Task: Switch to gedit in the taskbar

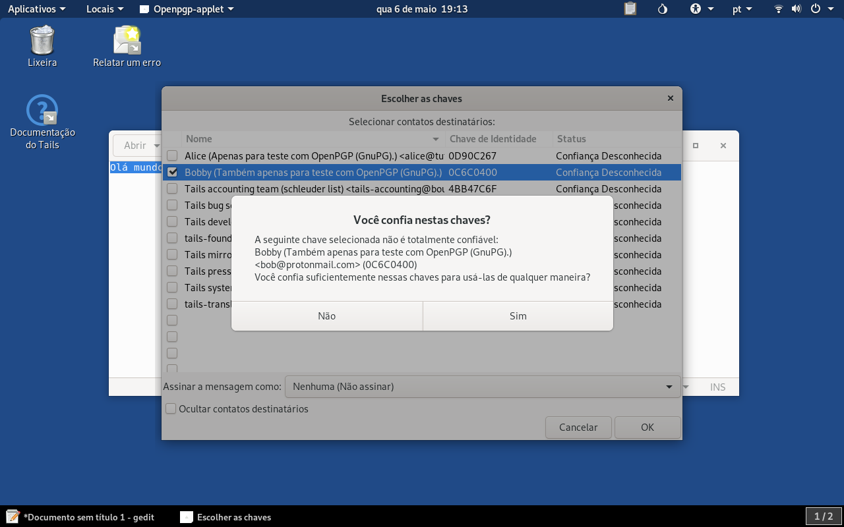Action: coord(80,517)
